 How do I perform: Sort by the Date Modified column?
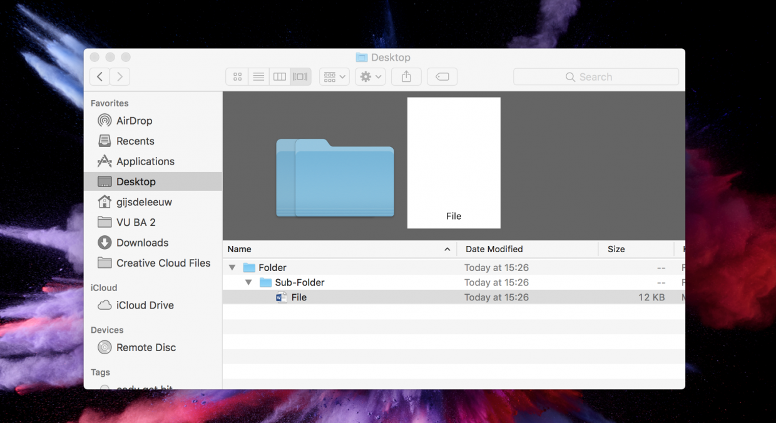pyautogui.click(x=494, y=249)
